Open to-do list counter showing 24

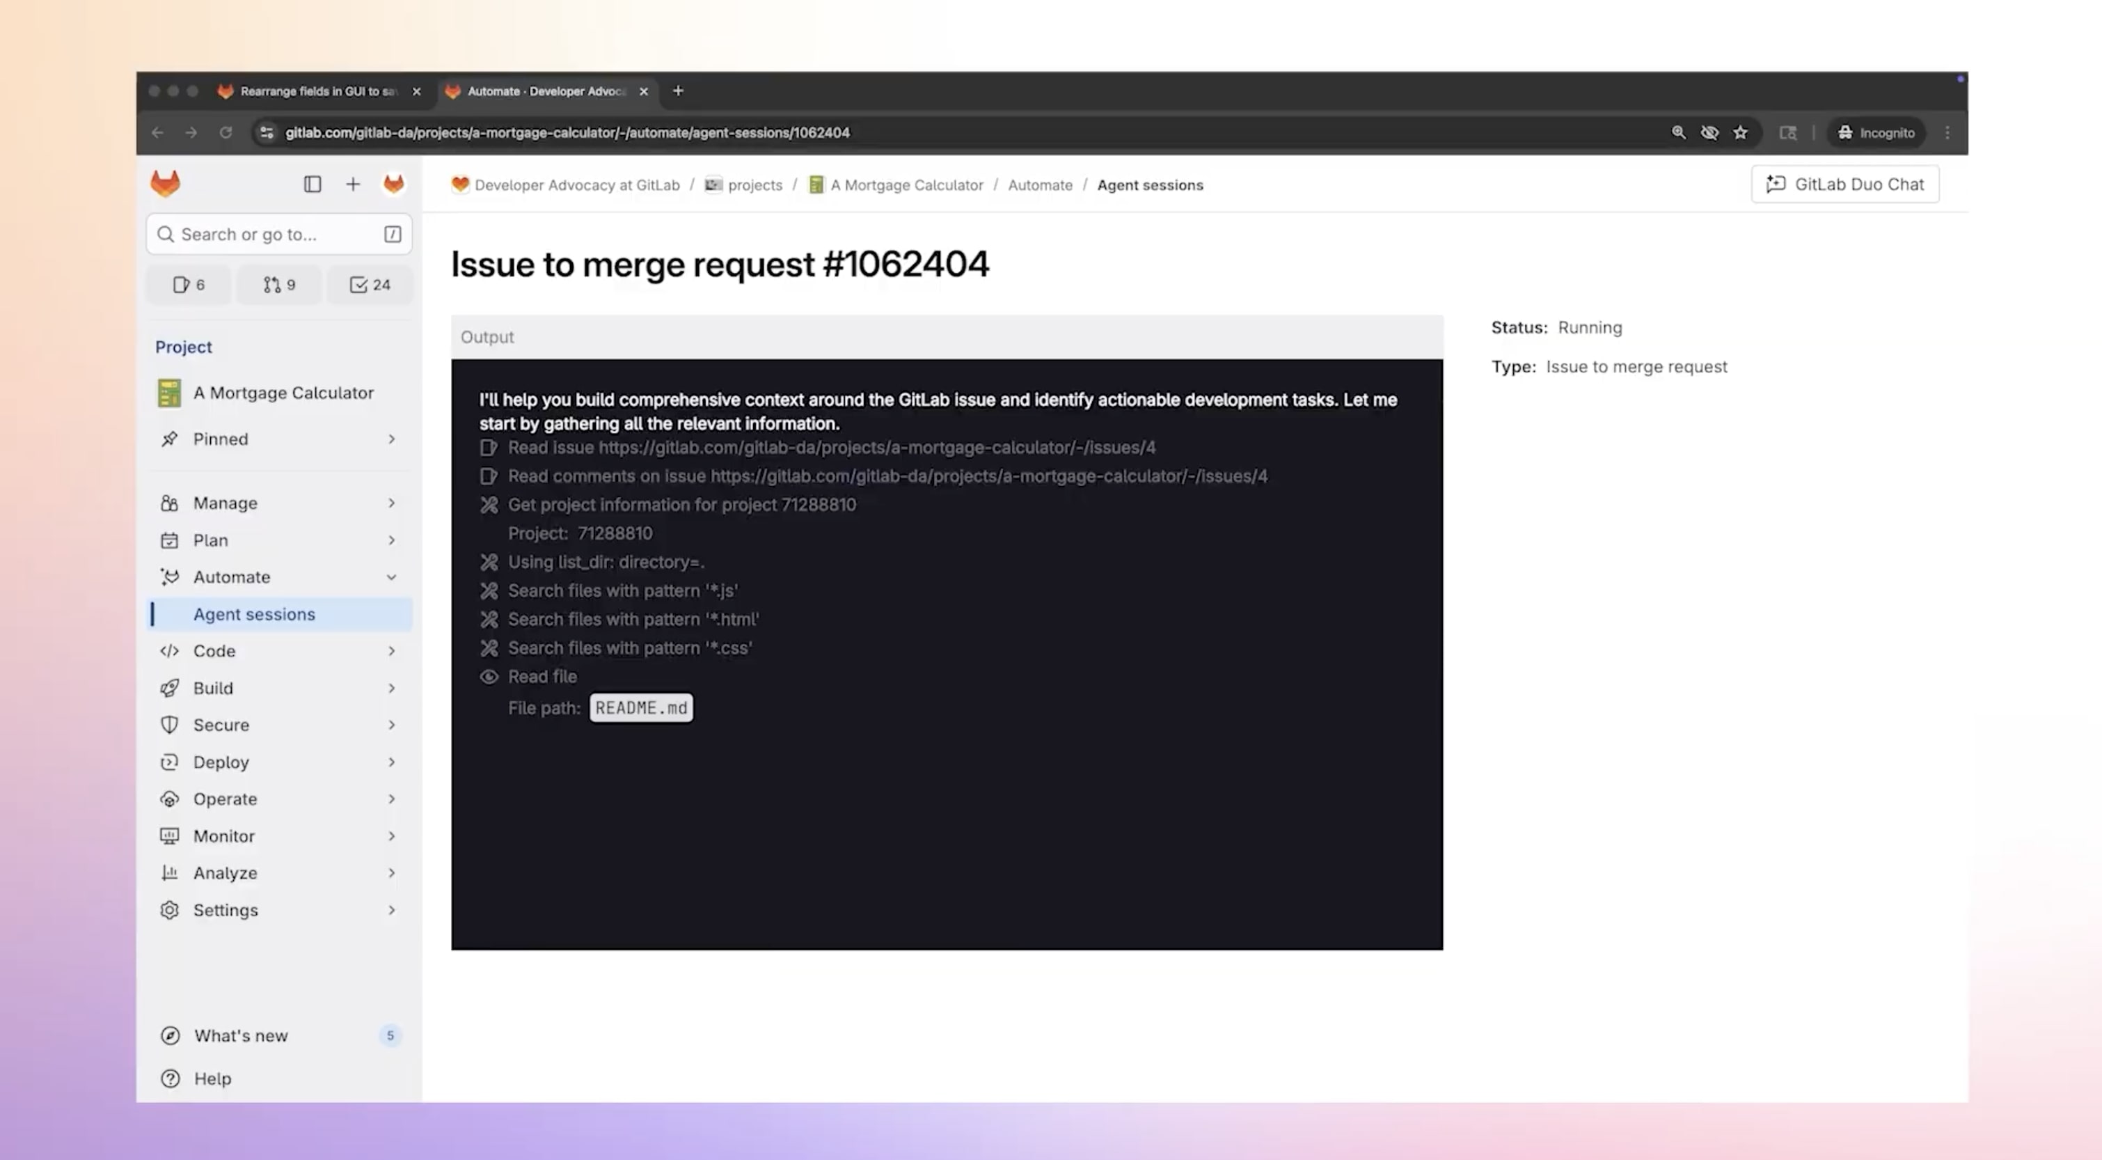tap(370, 285)
